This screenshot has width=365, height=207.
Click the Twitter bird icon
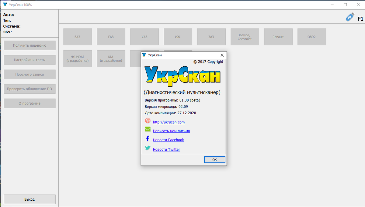tap(148, 148)
